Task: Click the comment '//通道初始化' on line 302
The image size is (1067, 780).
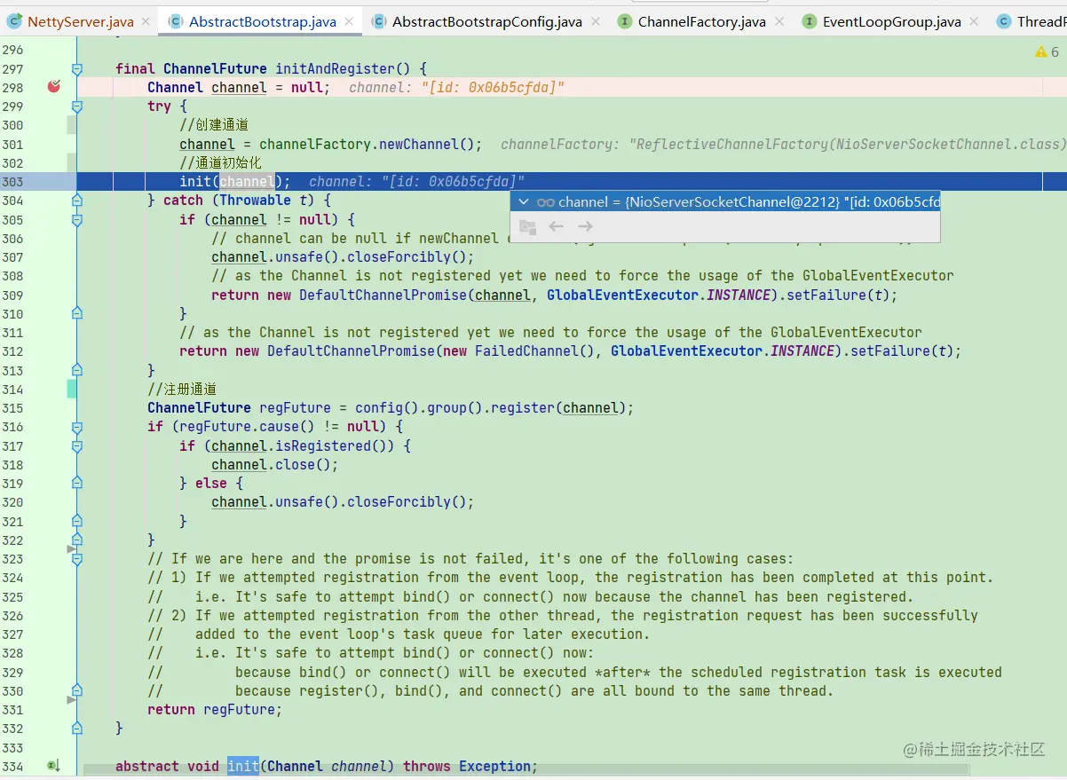Action: (x=221, y=163)
